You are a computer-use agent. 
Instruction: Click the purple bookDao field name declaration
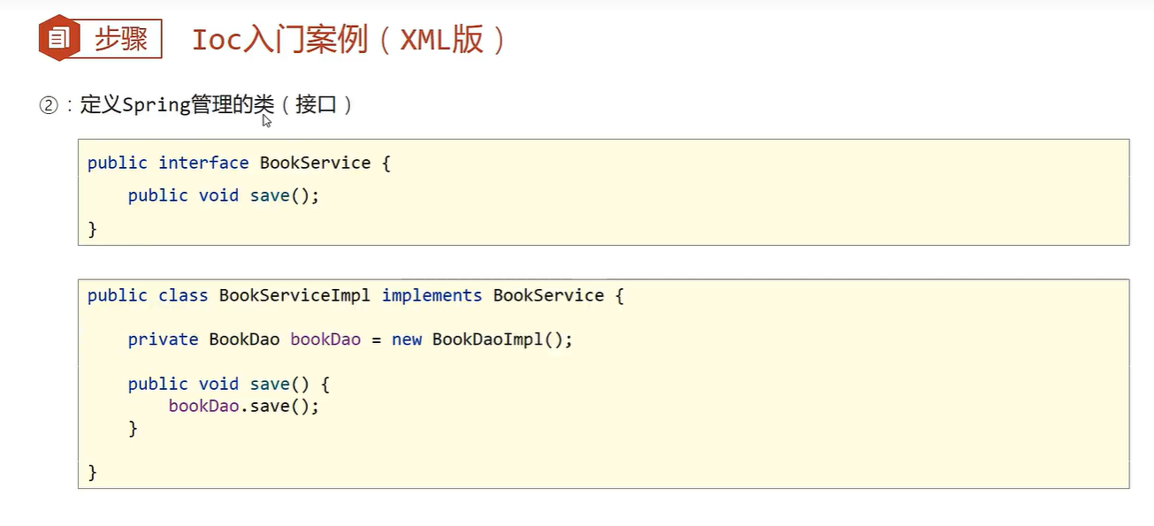(x=325, y=339)
